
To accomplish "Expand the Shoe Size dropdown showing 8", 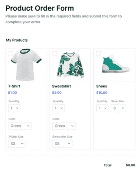I will (x=118, y=108).
